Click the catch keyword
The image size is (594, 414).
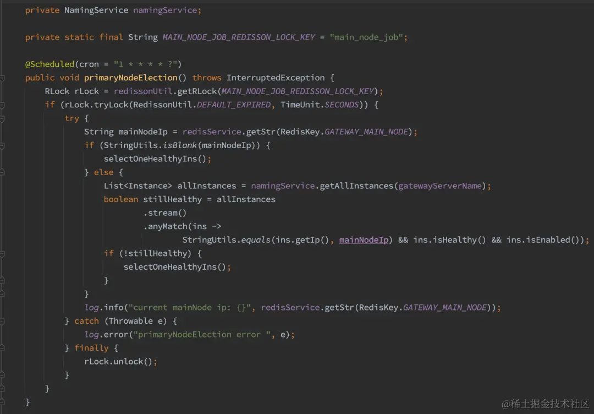[x=86, y=322]
